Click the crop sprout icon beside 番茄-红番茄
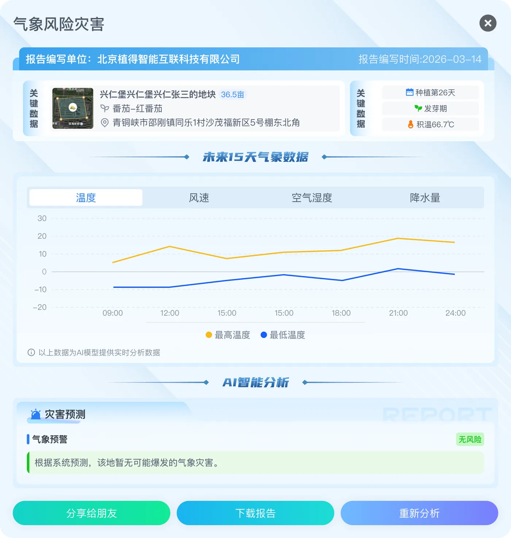Image resolution: width=511 pixels, height=538 pixels. [105, 108]
